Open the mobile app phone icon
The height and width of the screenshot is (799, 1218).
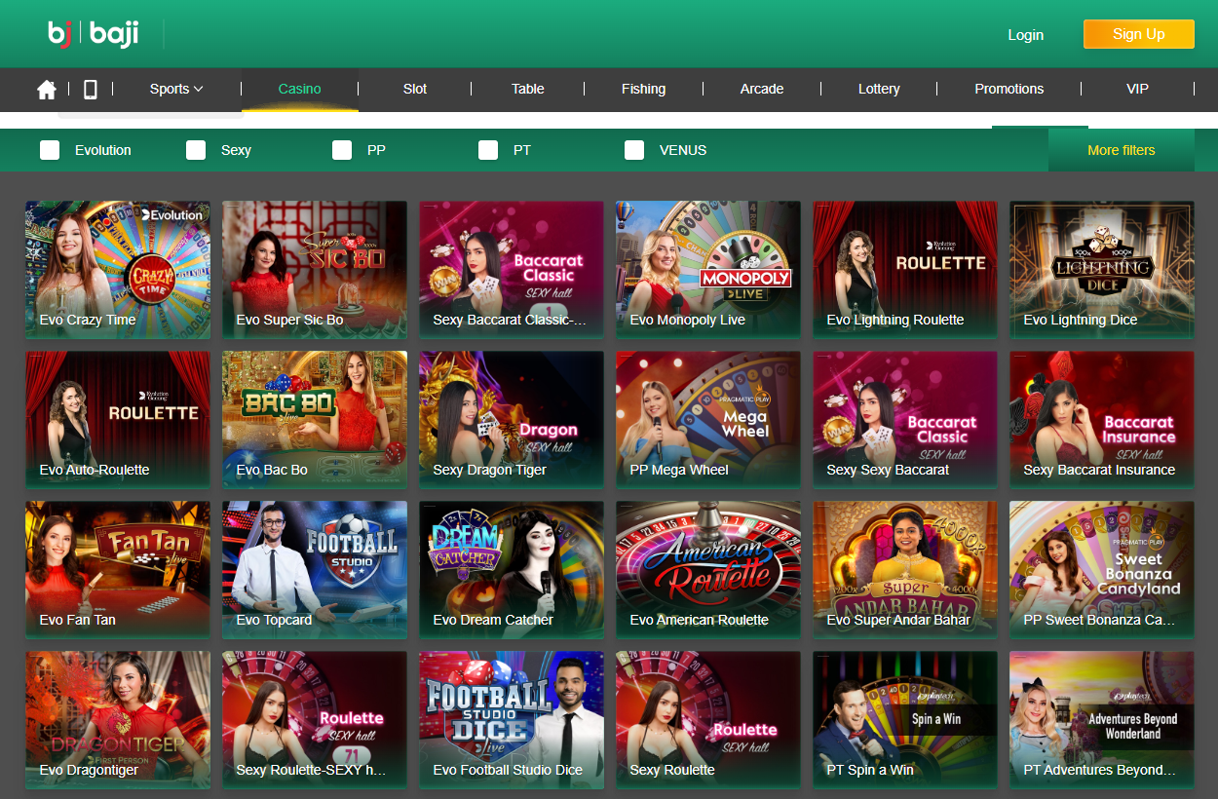tap(91, 90)
